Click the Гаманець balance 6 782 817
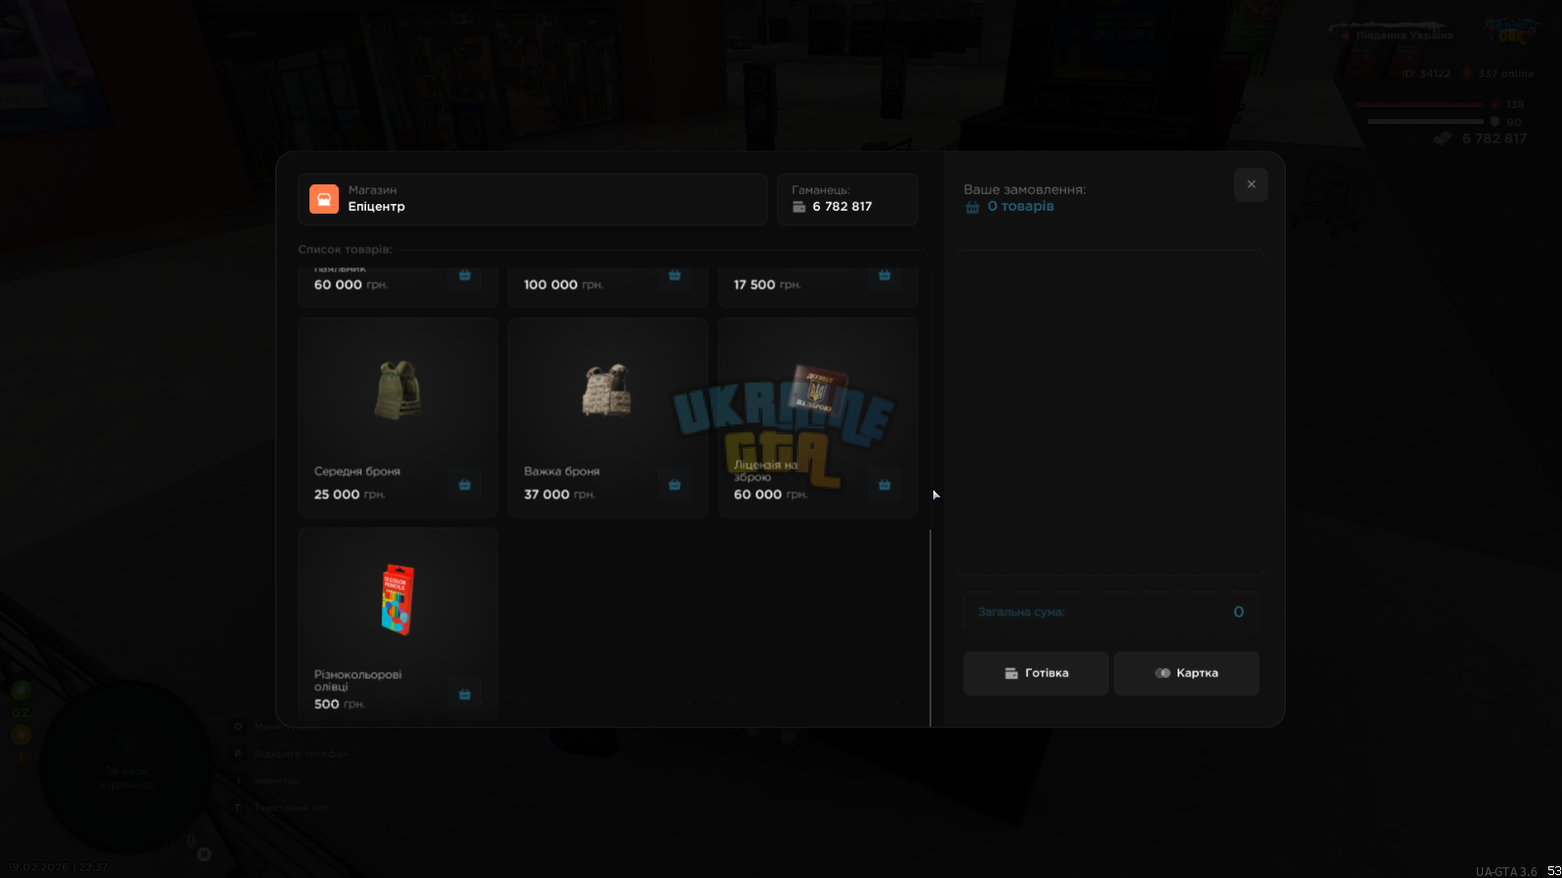This screenshot has height=878, width=1562. [x=842, y=207]
